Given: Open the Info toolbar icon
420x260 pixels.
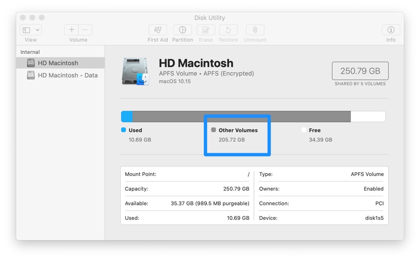Looking at the screenshot, I should (x=391, y=30).
